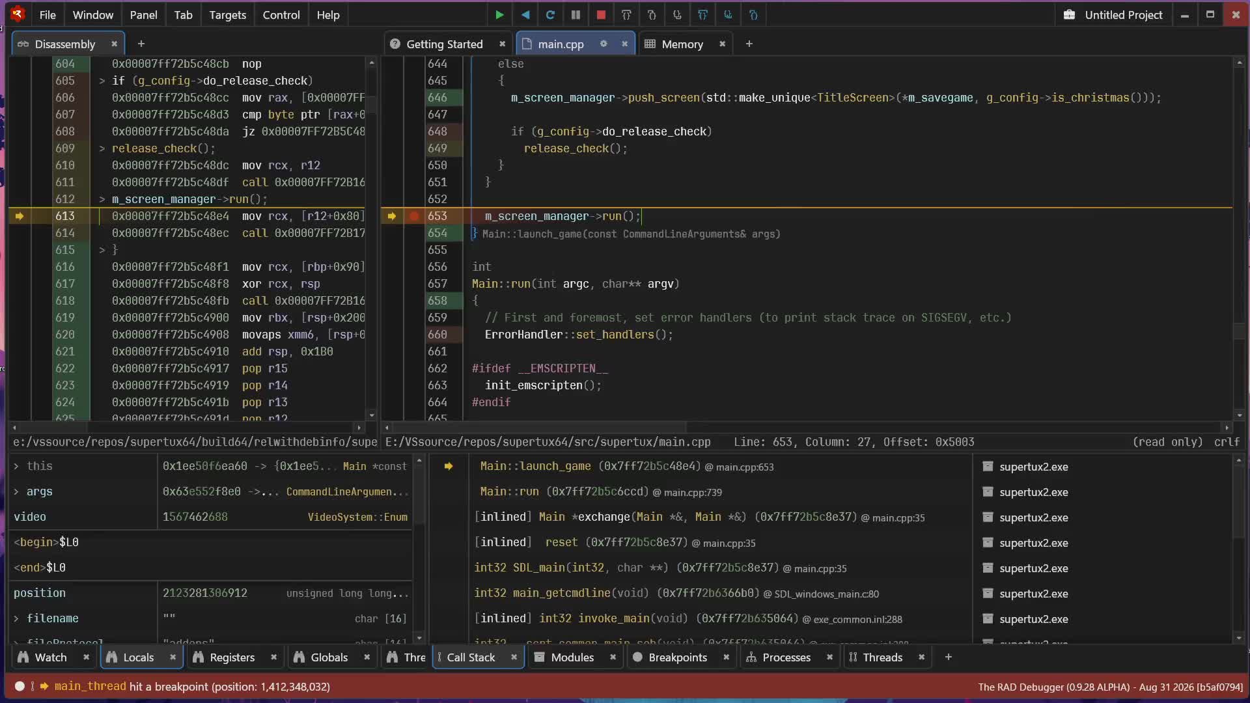This screenshot has width=1250, height=703.
Task: Open the Targets menu
Action: [x=227, y=15]
